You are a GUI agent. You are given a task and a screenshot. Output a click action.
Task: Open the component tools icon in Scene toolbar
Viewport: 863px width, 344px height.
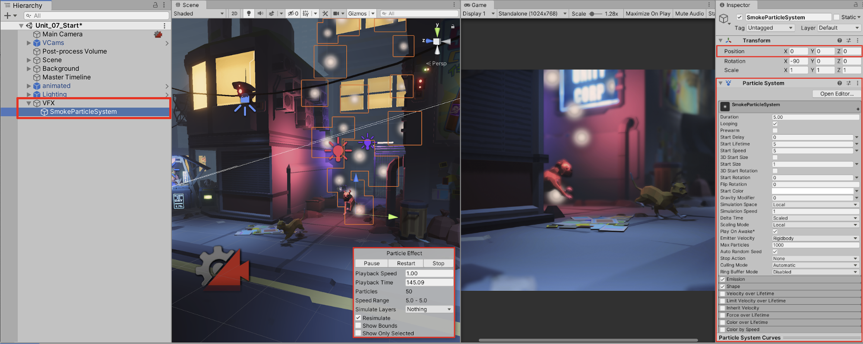[326, 13]
